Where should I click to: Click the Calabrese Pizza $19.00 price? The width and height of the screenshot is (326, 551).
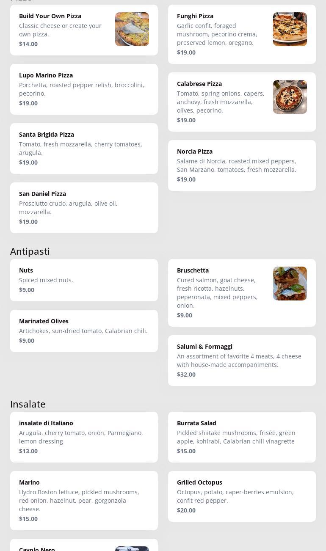(186, 120)
